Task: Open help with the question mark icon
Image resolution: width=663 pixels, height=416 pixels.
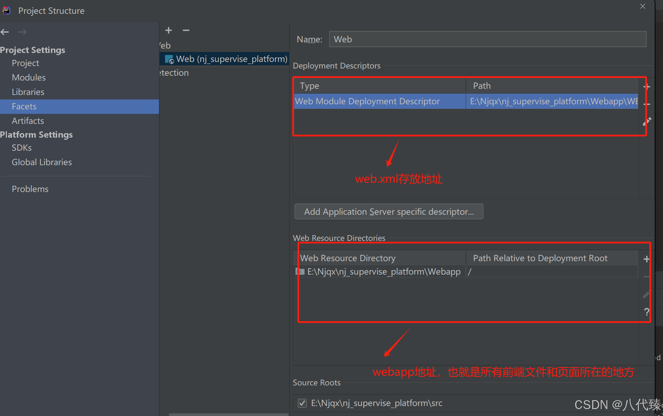Action: point(646,312)
